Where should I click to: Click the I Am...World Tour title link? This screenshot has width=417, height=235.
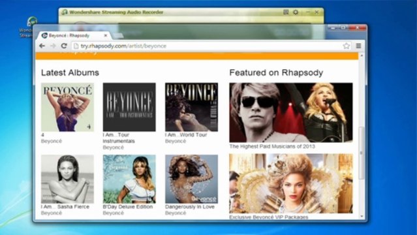186,135
